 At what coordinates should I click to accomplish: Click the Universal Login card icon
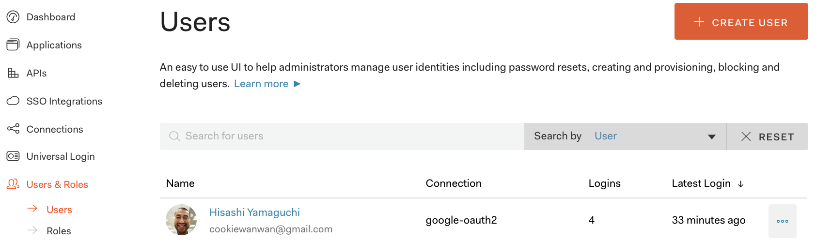pyautogui.click(x=13, y=156)
